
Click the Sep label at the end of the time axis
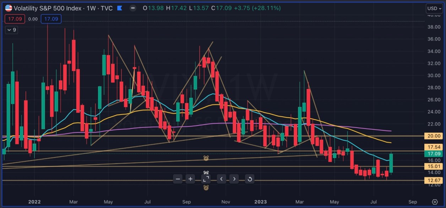pyautogui.click(x=413, y=202)
